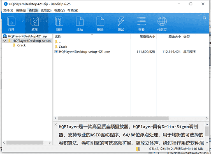Viewport: 211px width, 154px height.
Task: Click the file list scroll right arrow
Action: tap(206, 118)
